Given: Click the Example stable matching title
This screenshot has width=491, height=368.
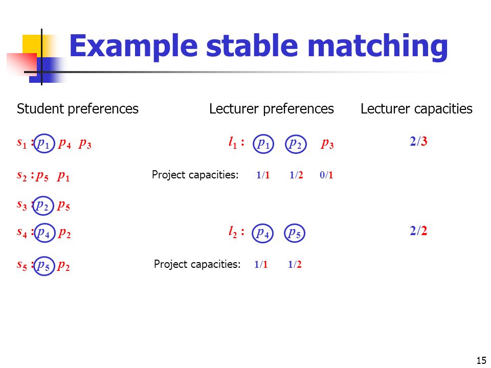Looking at the screenshot, I should 258,46.
